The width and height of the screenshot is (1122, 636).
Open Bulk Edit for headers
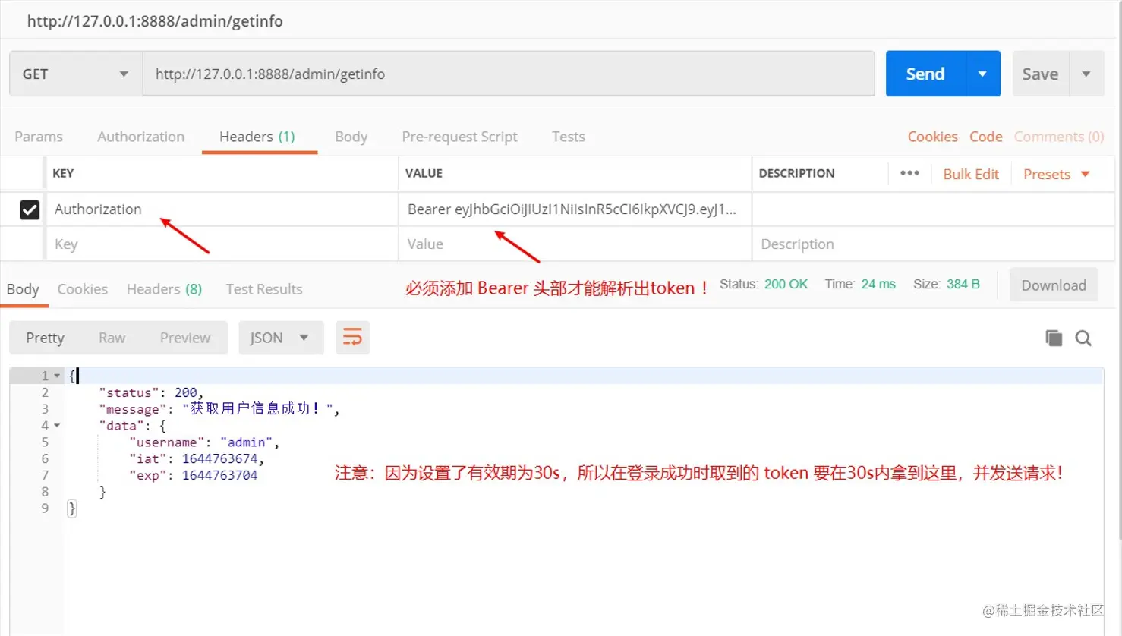971,174
